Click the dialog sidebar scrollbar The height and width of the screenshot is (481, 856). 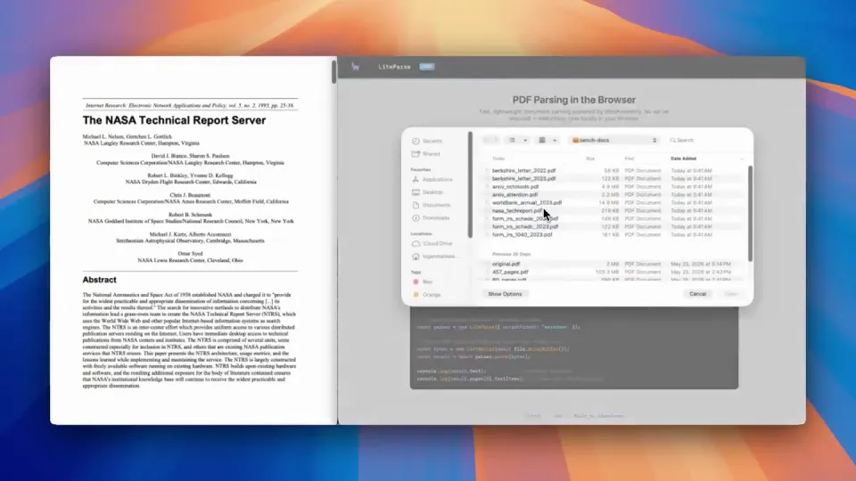[470, 185]
